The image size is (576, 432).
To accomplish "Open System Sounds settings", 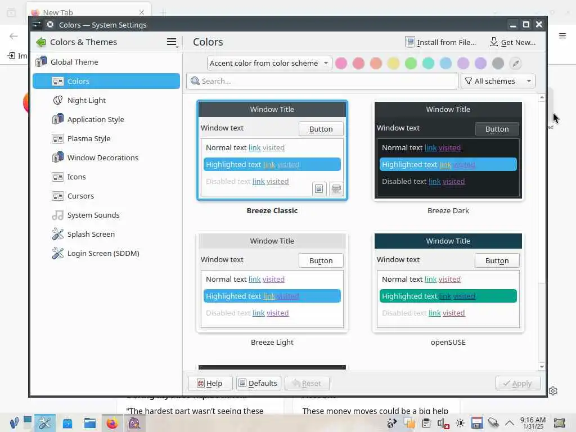I will [106, 215].
